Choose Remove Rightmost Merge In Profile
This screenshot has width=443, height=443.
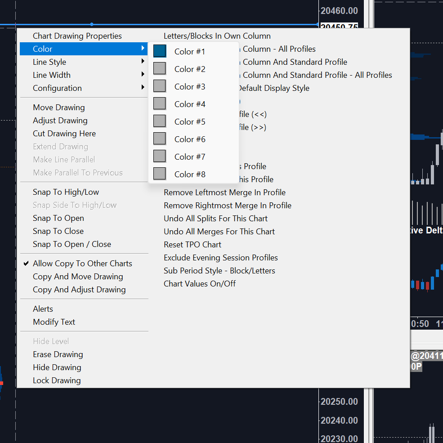click(228, 206)
